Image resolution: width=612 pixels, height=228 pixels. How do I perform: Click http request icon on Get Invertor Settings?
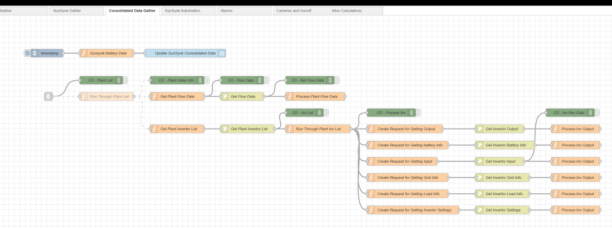tap(479, 210)
